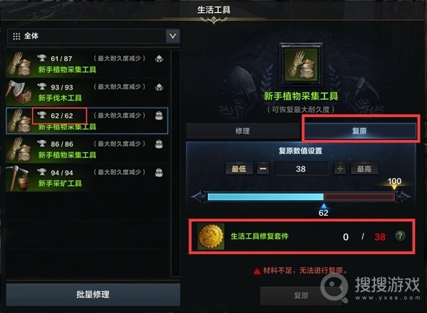Switch to the 复原 tab
The width and height of the screenshot is (427, 313).
point(359,131)
